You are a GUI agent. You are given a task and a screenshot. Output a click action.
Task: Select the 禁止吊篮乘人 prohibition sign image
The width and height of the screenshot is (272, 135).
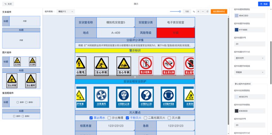point(146,66)
